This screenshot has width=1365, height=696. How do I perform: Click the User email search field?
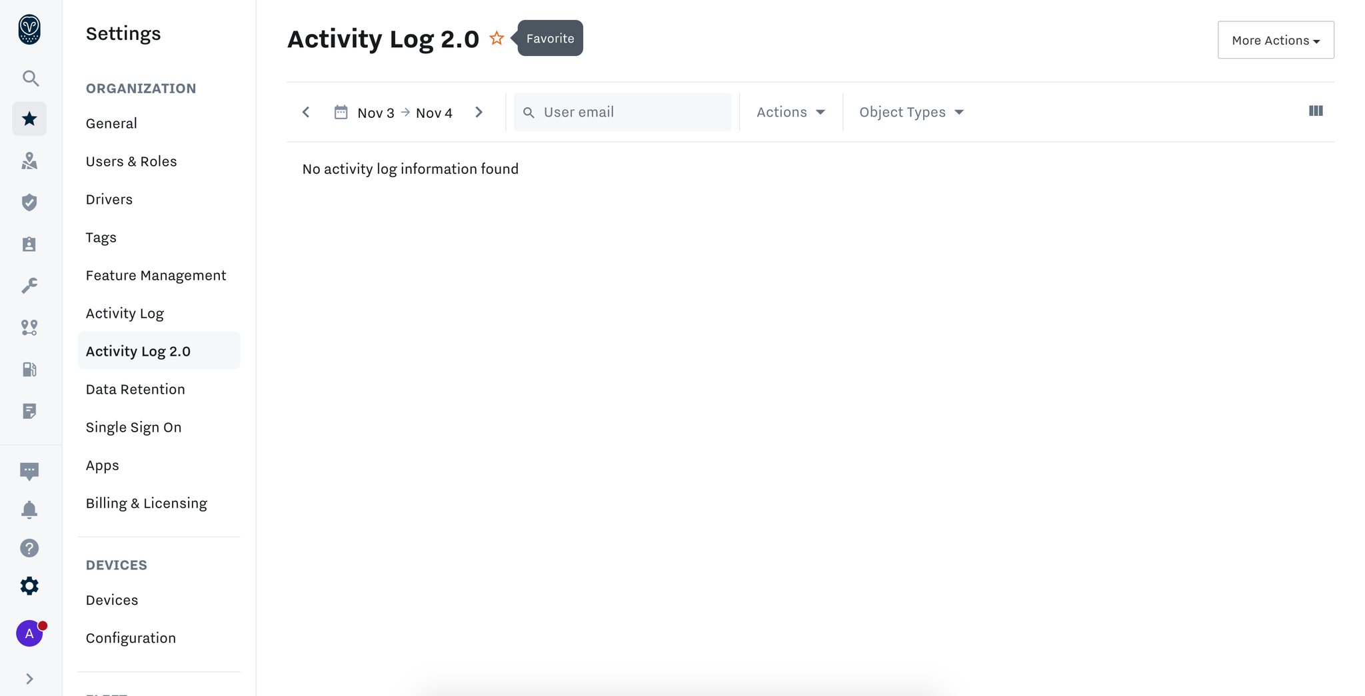pyautogui.click(x=623, y=113)
